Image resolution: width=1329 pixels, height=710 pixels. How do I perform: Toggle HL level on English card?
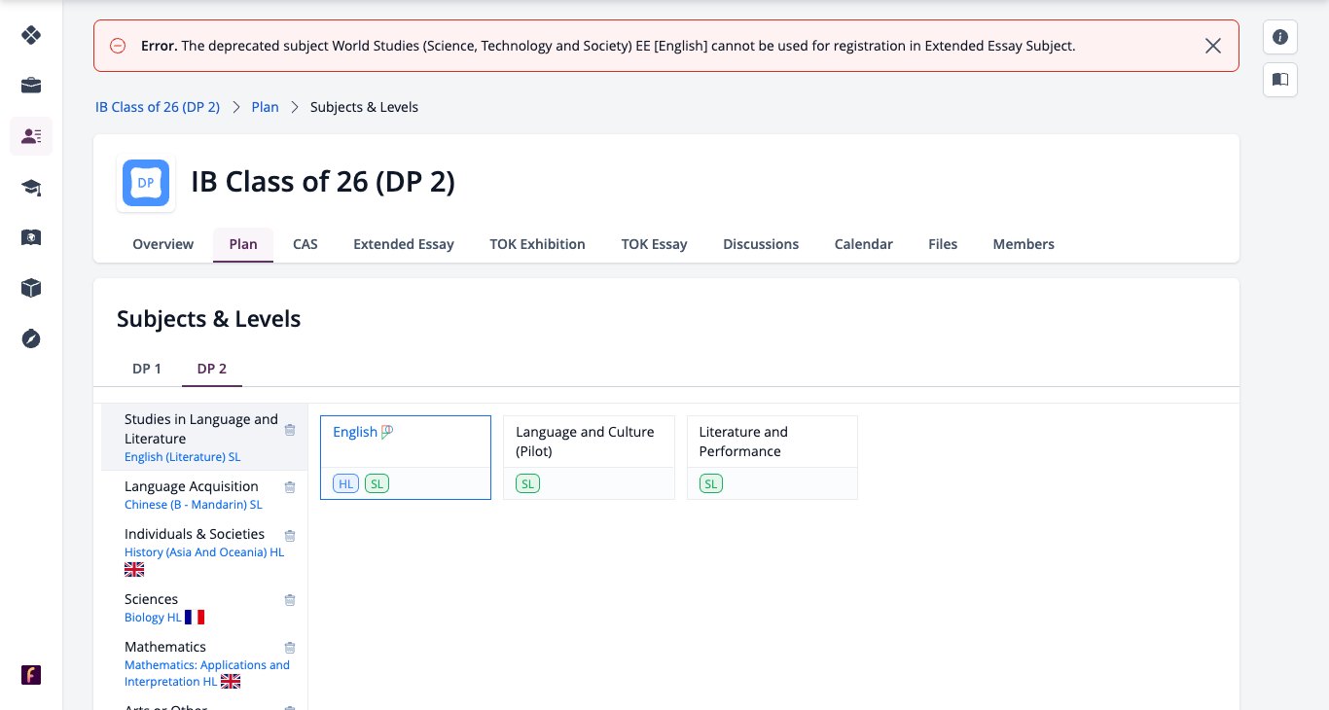(x=346, y=483)
